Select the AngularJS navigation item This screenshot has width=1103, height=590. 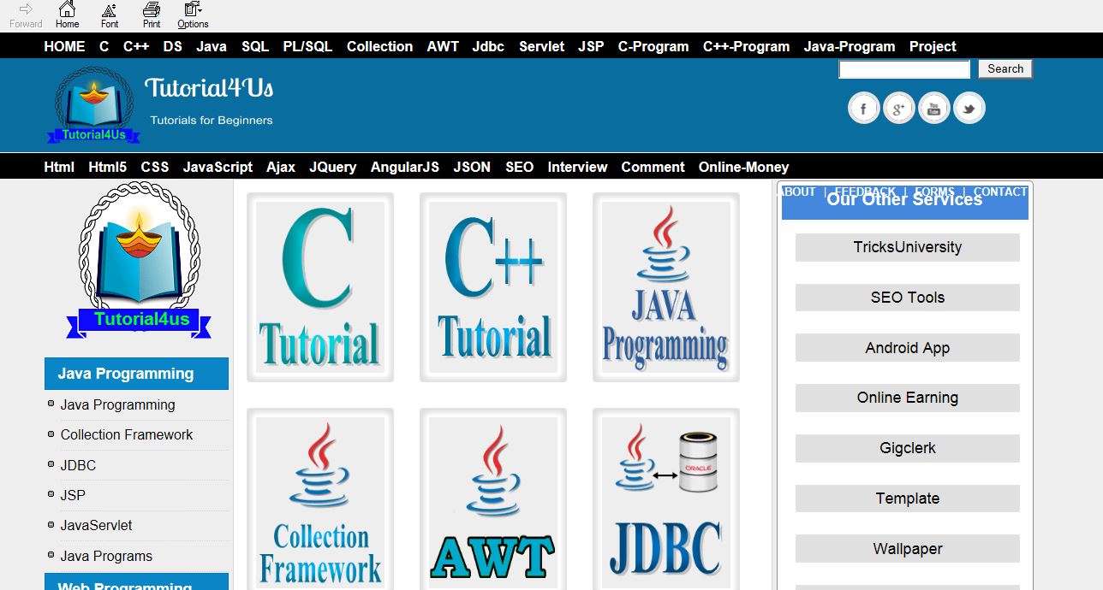404,167
